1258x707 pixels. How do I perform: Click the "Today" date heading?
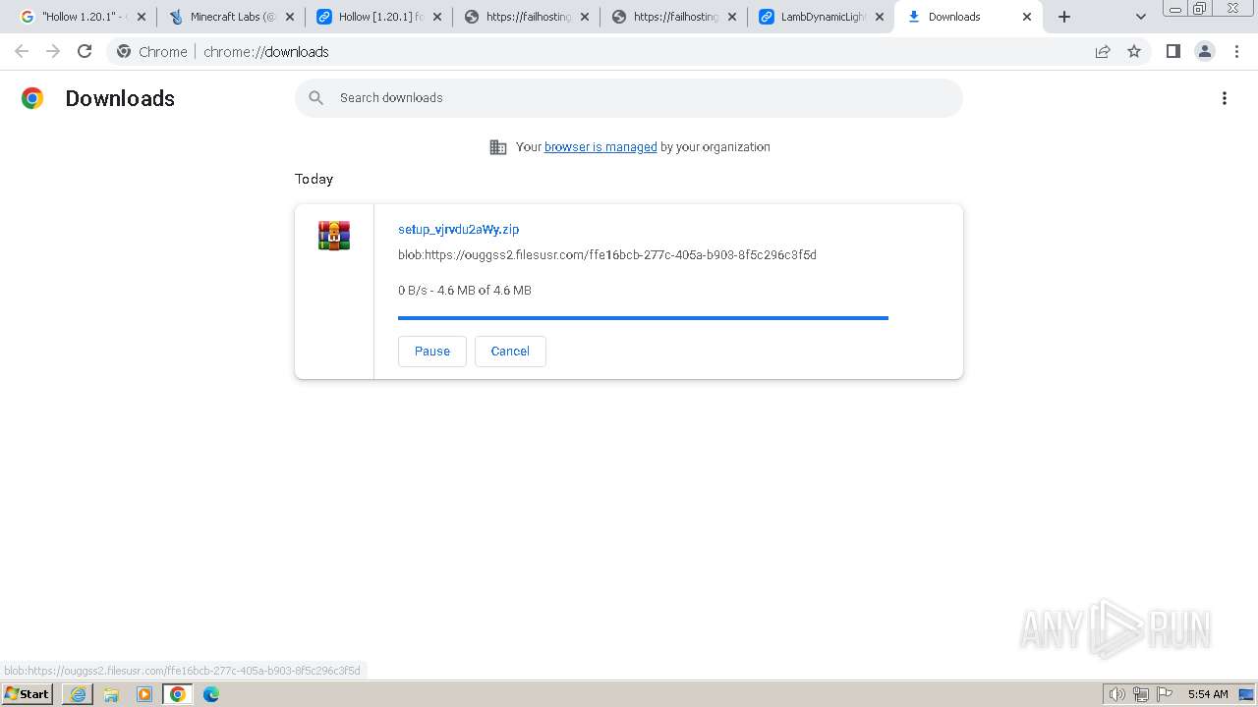(314, 179)
